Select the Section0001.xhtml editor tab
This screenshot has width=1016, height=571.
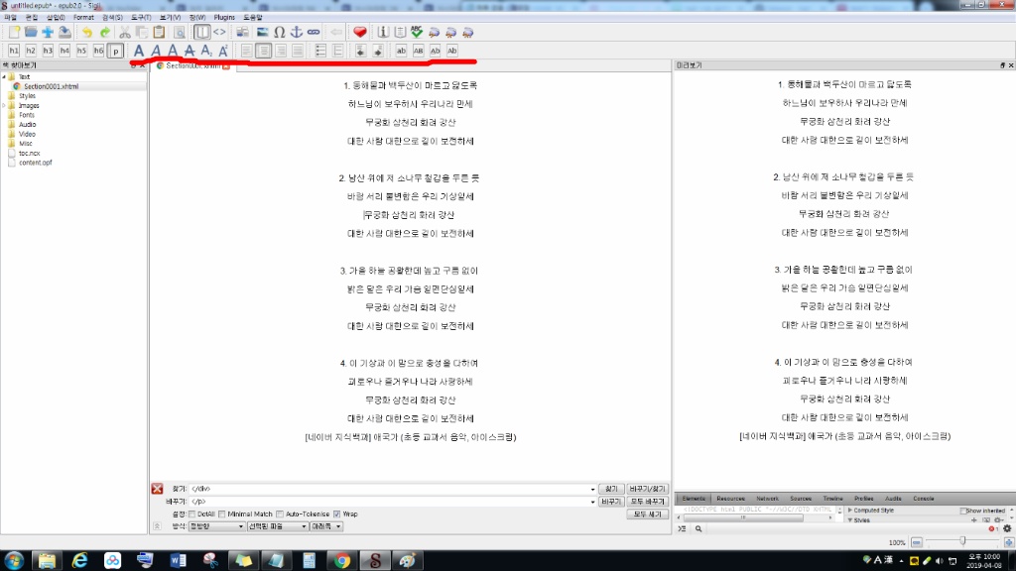click(192, 66)
